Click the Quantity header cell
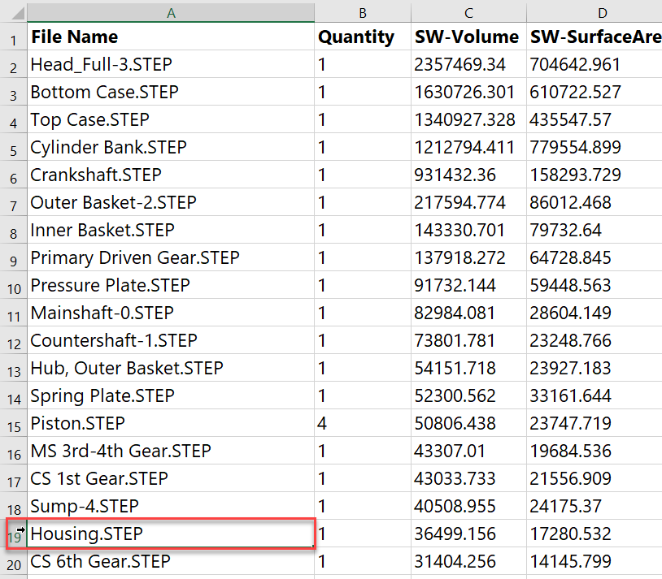Image resolution: width=662 pixels, height=579 pixels. (363, 37)
